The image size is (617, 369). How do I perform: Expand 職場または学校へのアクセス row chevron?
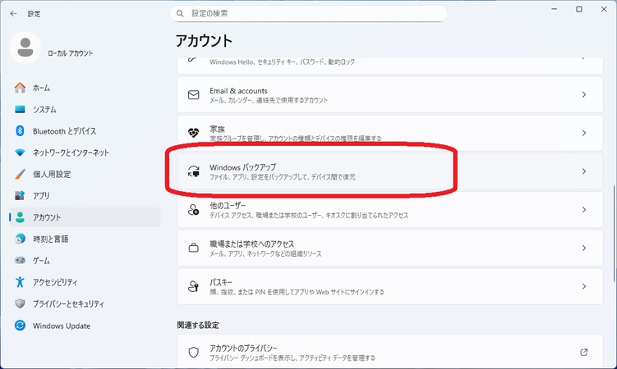pyautogui.click(x=584, y=248)
